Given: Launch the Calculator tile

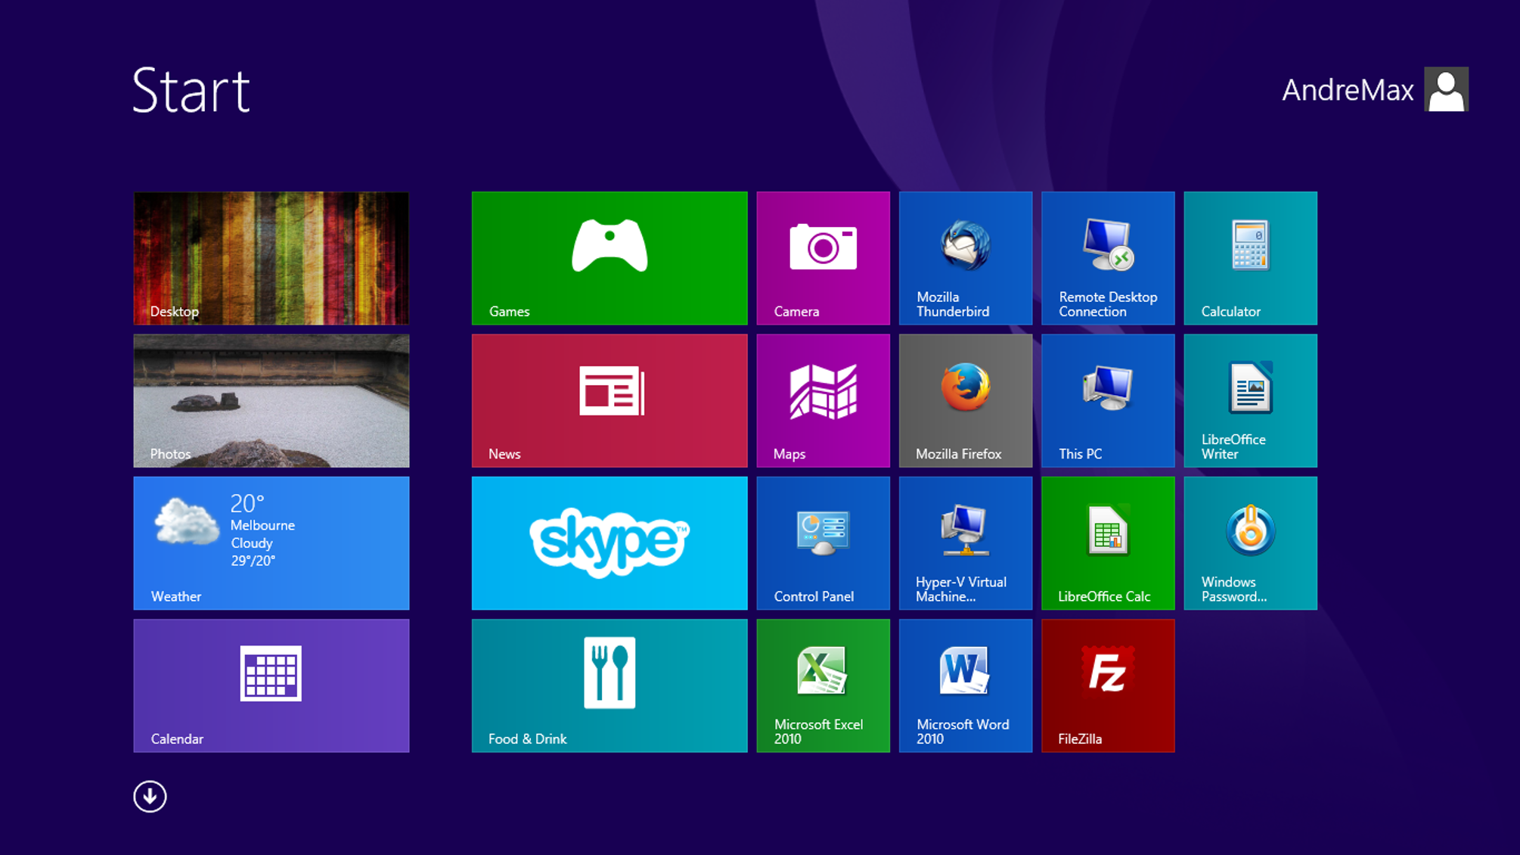Looking at the screenshot, I should pos(1250,258).
